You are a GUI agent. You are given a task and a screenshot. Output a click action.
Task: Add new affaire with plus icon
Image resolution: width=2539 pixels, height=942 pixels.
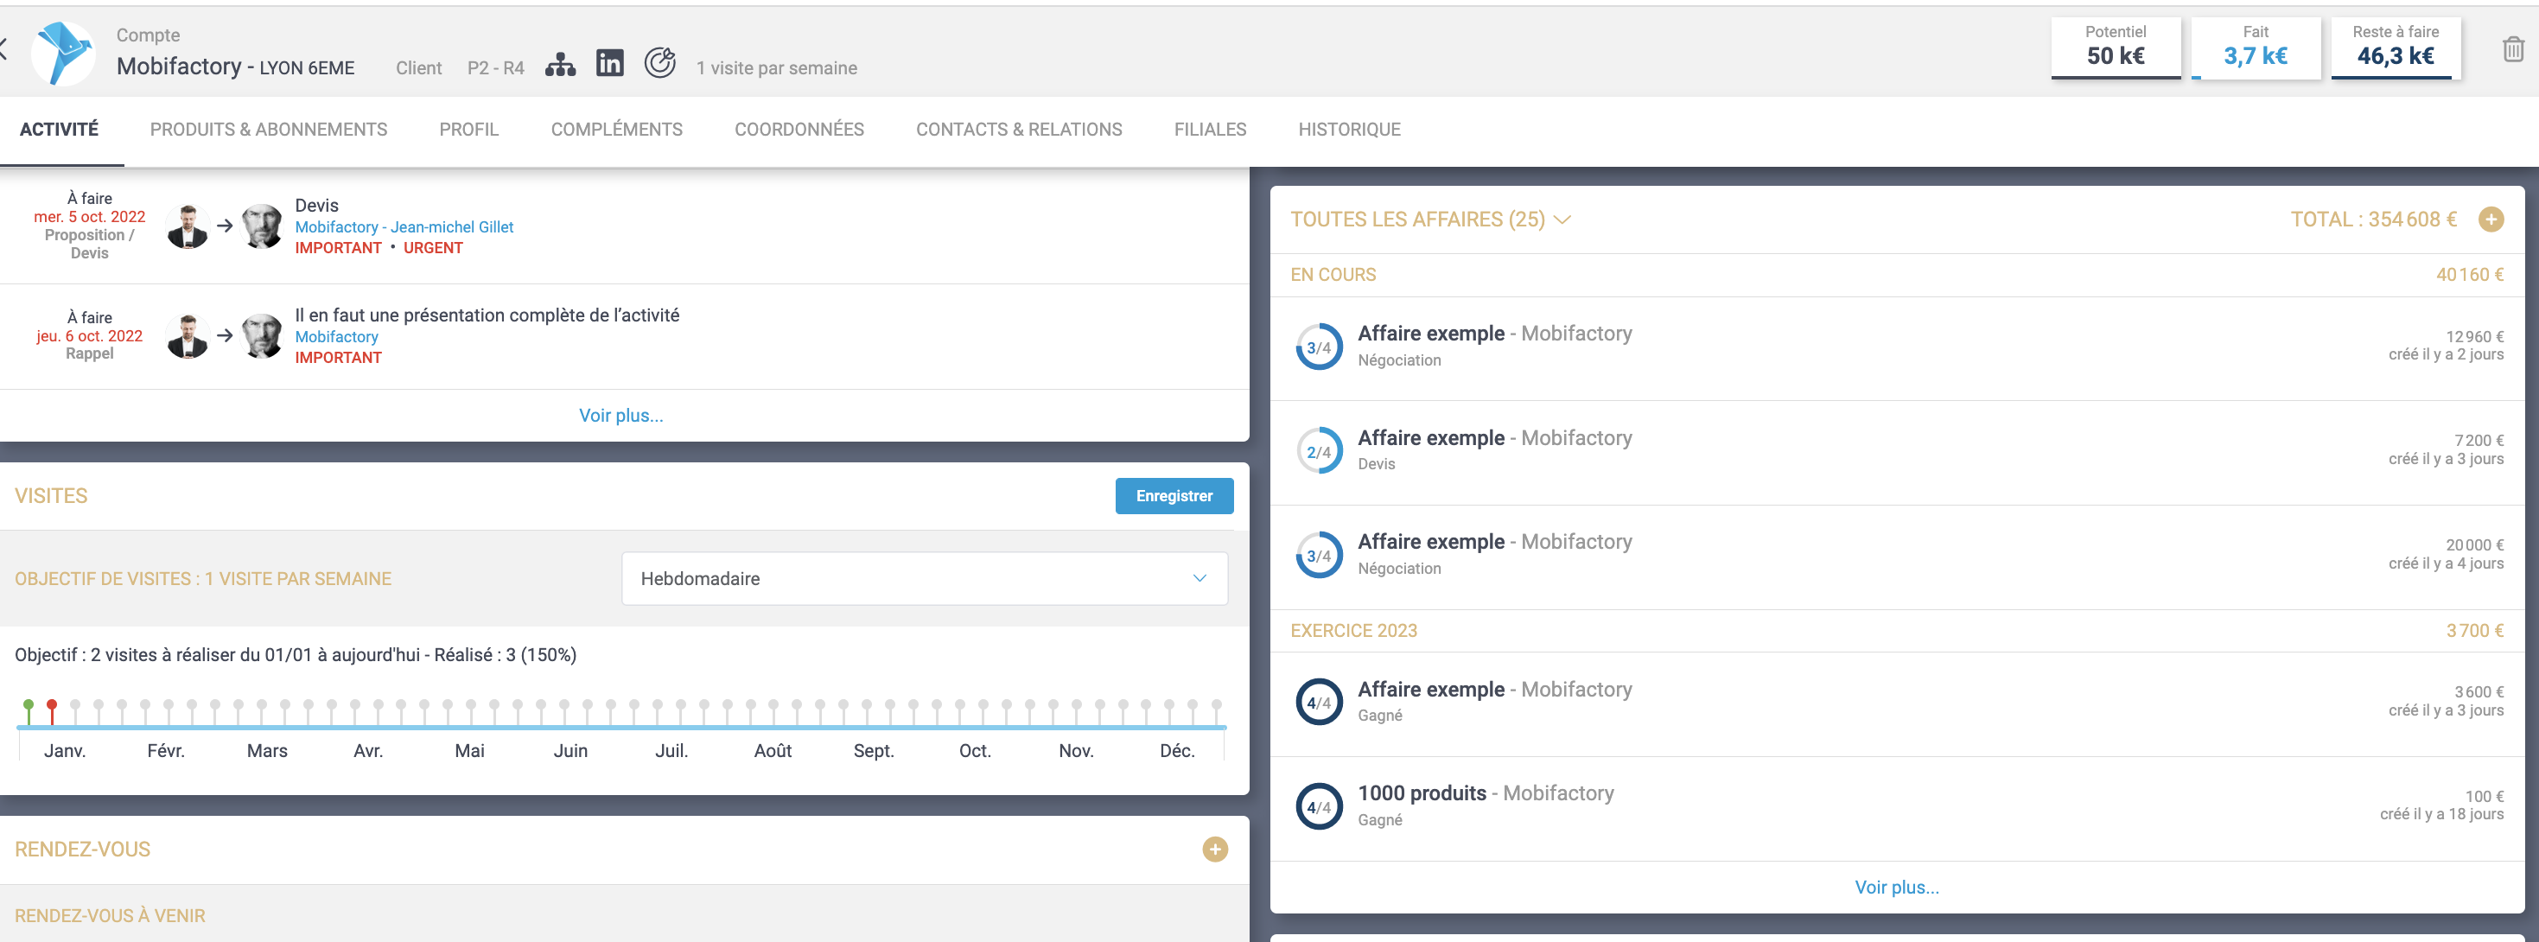tap(2491, 220)
